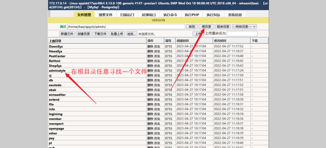Click into the path input field
The height and width of the screenshot is (148, 326).
tap(126, 27)
